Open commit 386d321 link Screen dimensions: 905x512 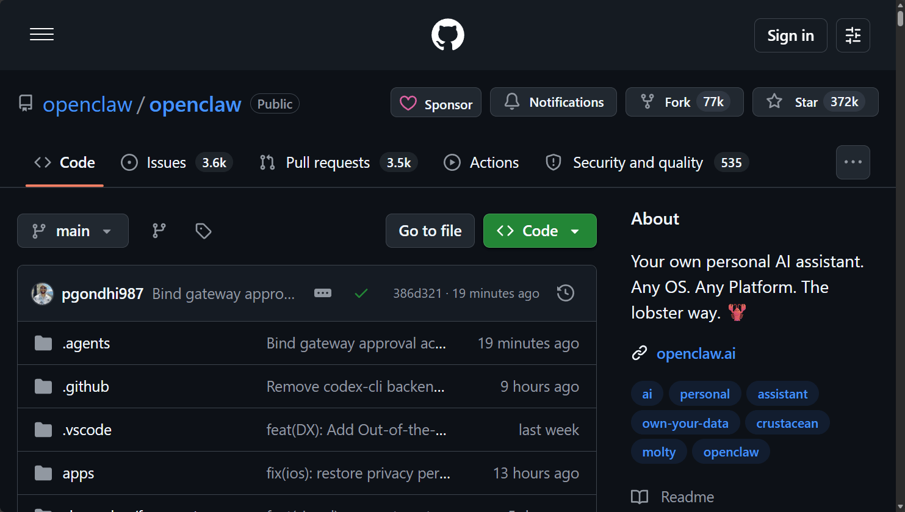[417, 294]
